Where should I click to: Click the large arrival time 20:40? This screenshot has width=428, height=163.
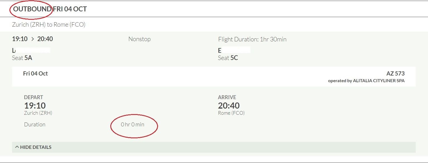(x=228, y=106)
